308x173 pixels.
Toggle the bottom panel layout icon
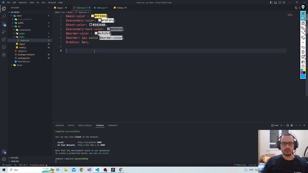click(275, 2)
